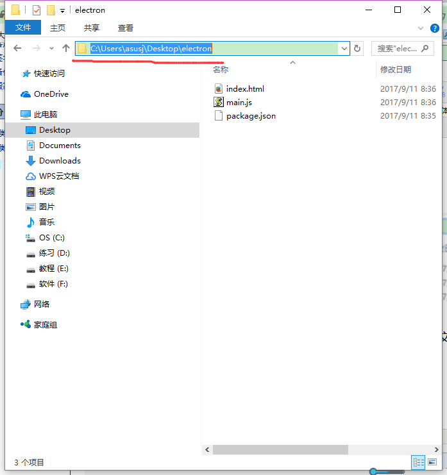Switch to details view layout
Screen dimensions: 447x475
419,462
